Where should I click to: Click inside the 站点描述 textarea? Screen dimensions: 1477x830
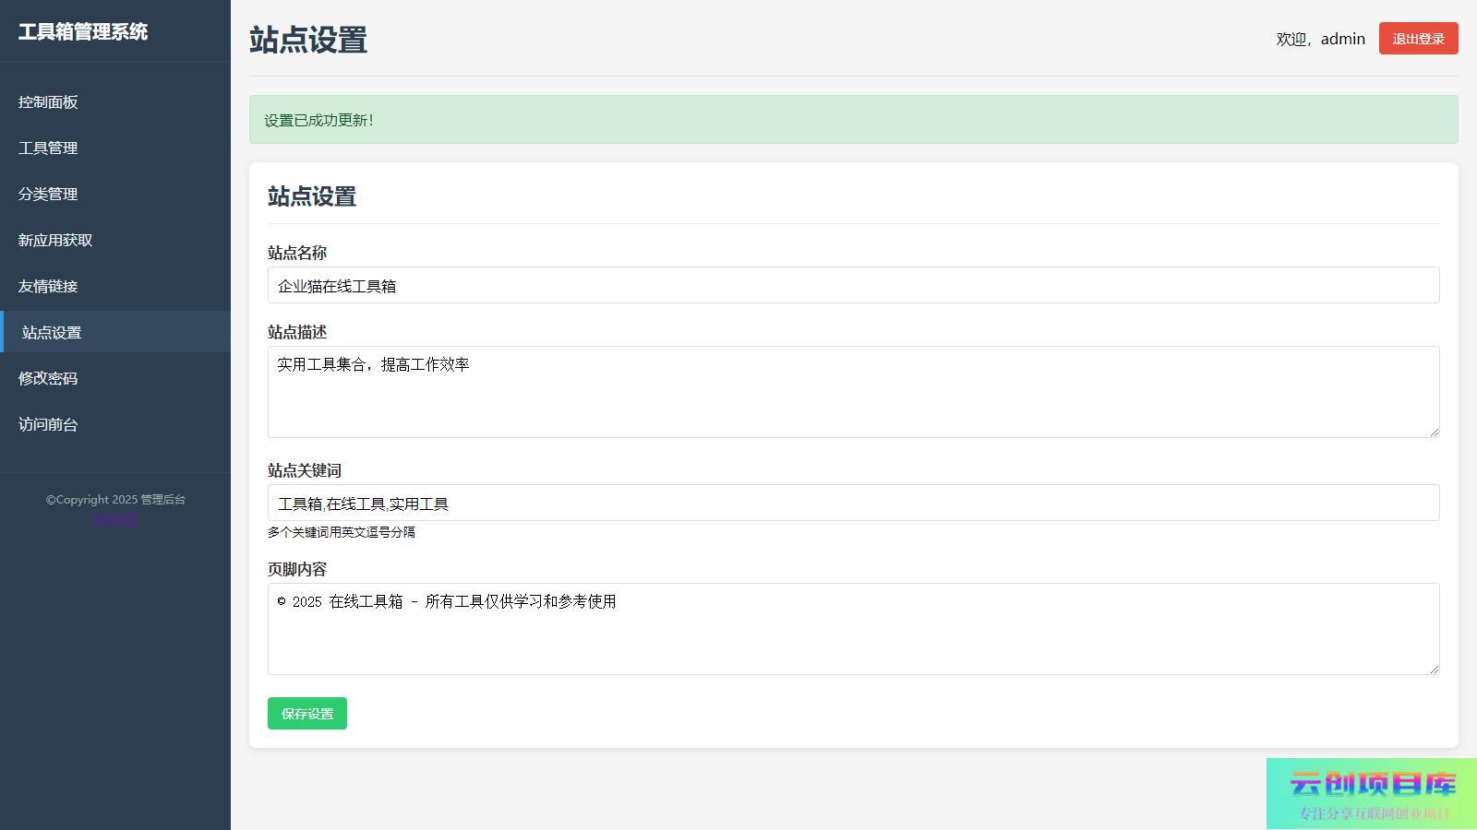coord(853,392)
